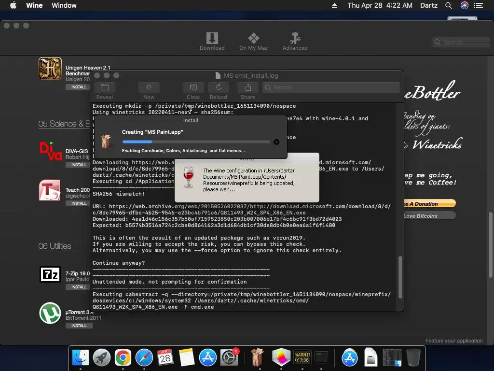Viewport: 494px width, 371px height.
Task: Install 7-Zip 19.0
Action: [79, 287]
